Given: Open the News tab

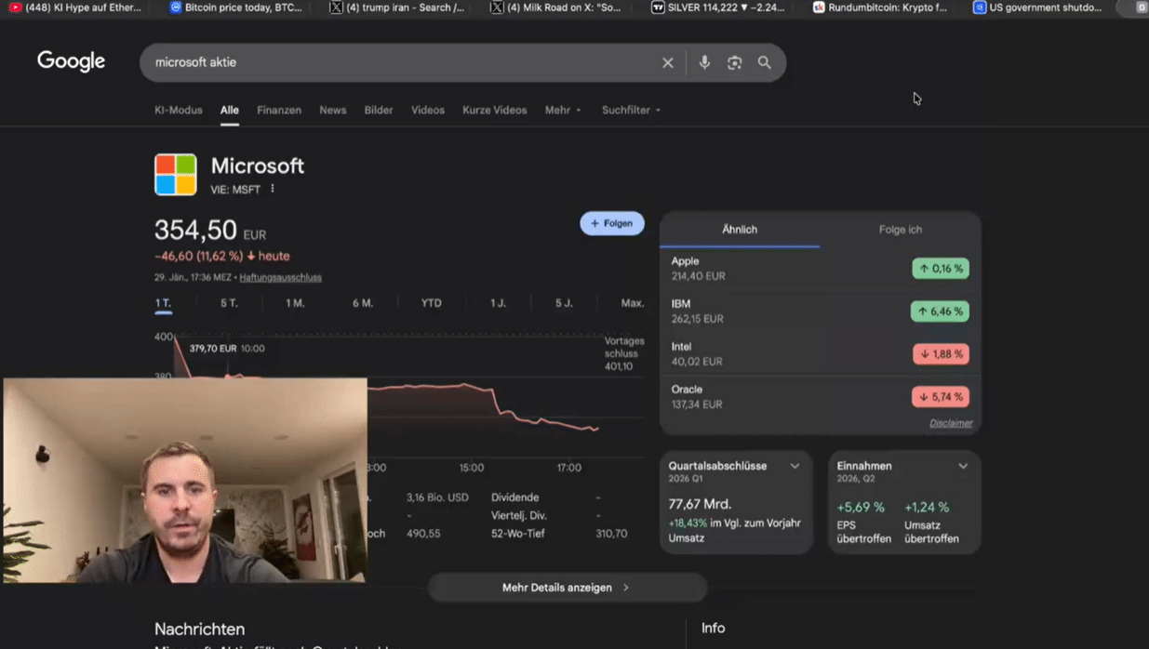Looking at the screenshot, I should point(332,110).
